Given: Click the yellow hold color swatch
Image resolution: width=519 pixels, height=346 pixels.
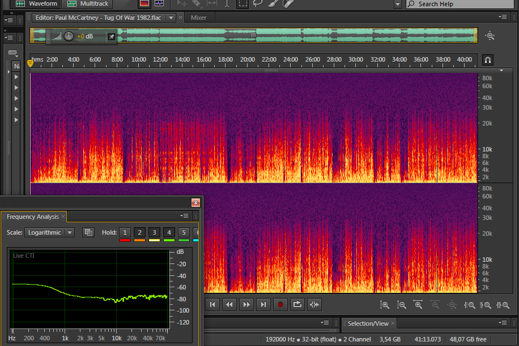Looking at the screenshot, I should [154, 240].
